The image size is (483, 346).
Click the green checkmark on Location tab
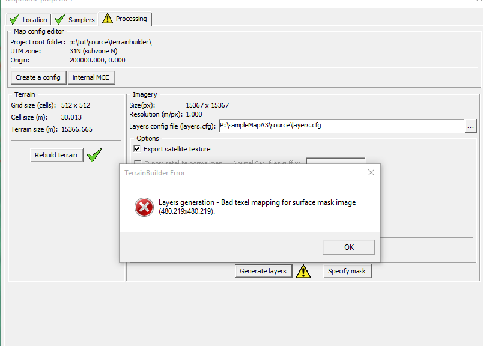pyautogui.click(x=14, y=19)
